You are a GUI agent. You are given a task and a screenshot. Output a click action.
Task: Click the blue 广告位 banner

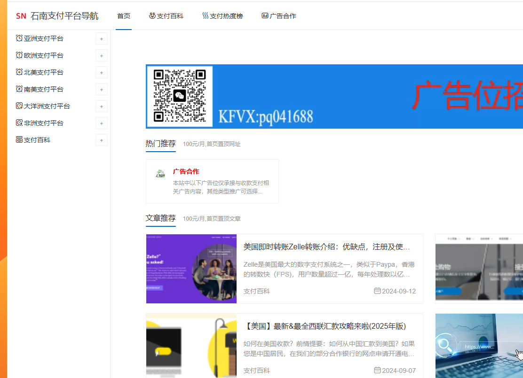coord(334,97)
